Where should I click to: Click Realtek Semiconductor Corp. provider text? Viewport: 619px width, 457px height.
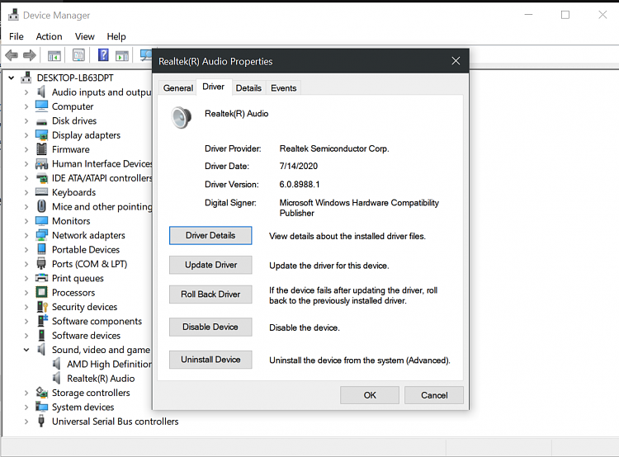(x=334, y=148)
